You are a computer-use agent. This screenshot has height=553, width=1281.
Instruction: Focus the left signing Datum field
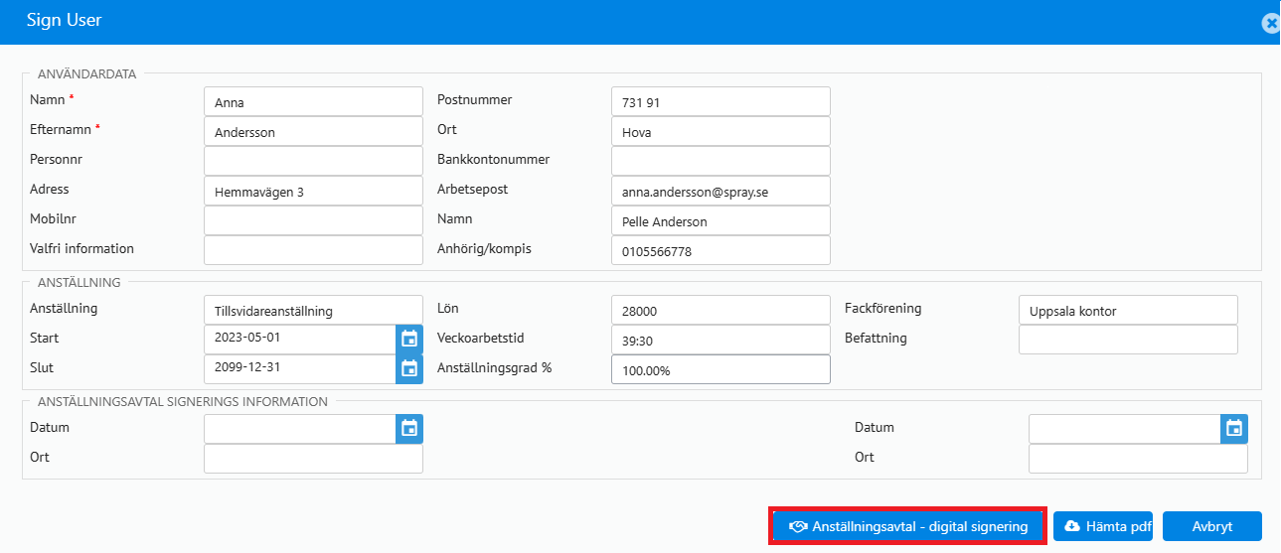(300, 429)
